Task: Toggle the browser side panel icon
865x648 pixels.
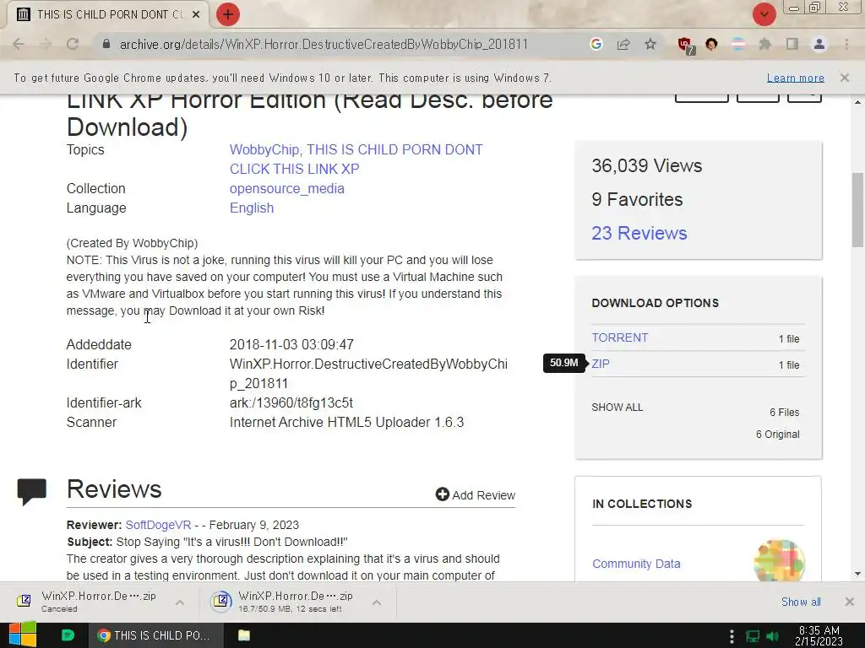Action: pyautogui.click(x=792, y=44)
